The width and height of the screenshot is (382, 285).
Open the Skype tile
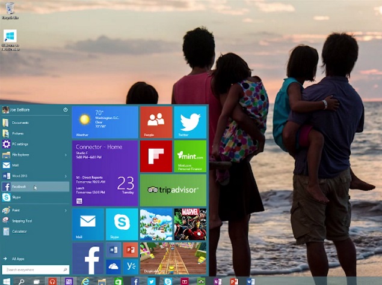click(x=122, y=224)
